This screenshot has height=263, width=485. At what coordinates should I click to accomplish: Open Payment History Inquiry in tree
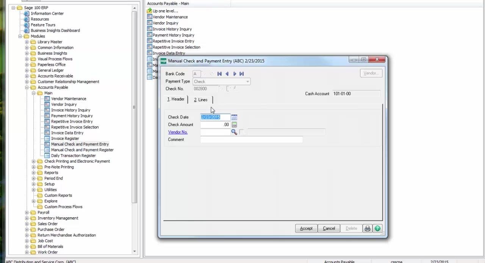[72, 116]
